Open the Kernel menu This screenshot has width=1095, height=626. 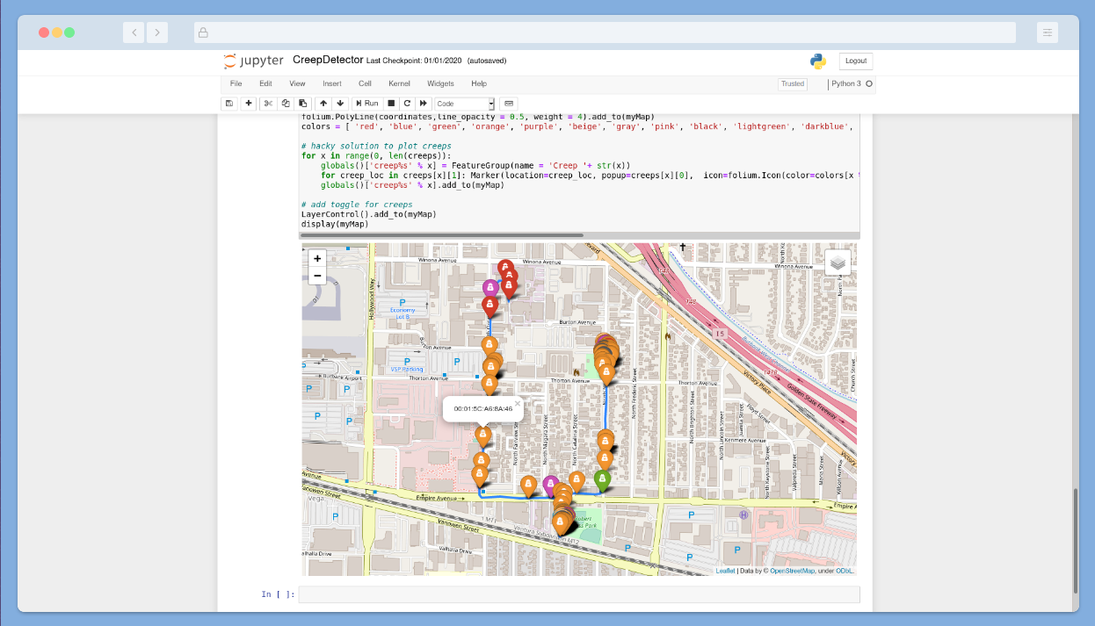click(399, 83)
